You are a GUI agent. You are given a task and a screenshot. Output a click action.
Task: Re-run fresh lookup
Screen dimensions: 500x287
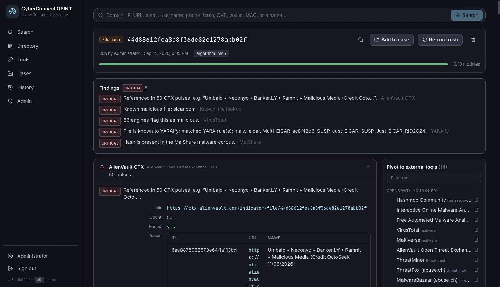pos(440,40)
